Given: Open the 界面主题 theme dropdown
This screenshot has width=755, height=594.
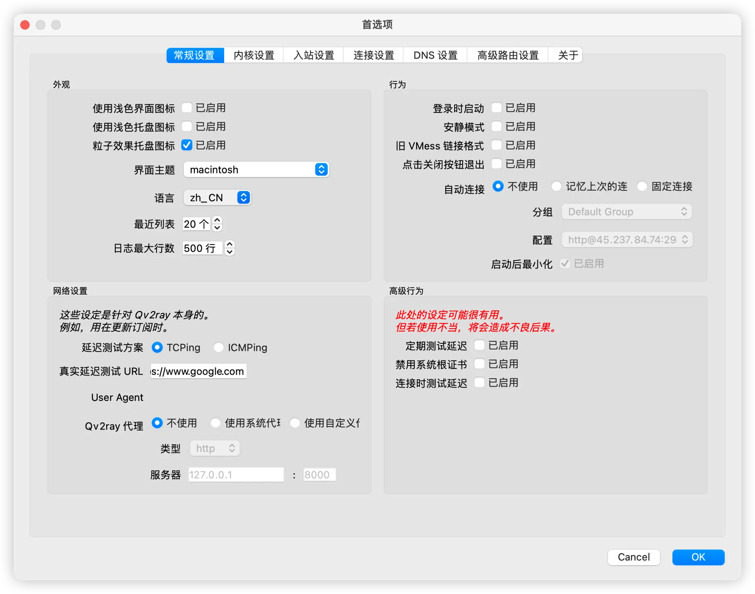Looking at the screenshot, I should point(256,169).
